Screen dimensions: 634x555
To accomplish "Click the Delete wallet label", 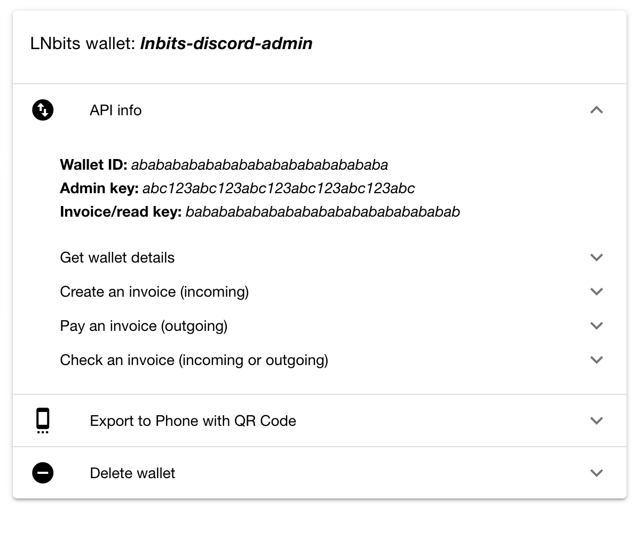I will point(132,473).
